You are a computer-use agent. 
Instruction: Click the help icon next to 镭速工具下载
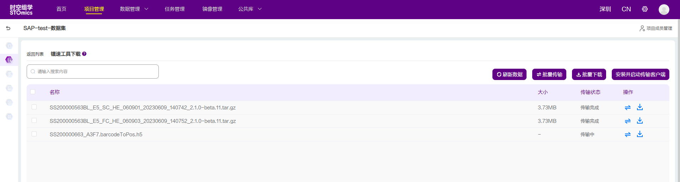click(x=84, y=54)
